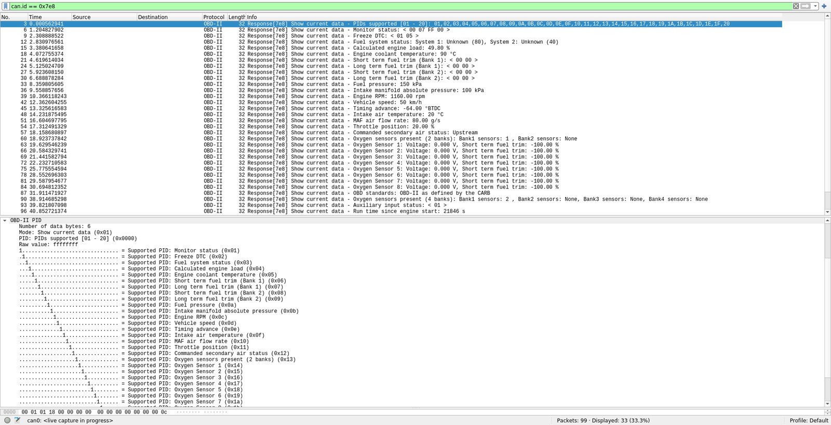This screenshot has height=425, width=831.
Task: Open the display filter bookmark menu
Action: click(5, 6)
